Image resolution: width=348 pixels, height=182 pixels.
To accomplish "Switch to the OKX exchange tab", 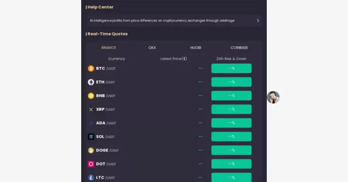I will [x=152, y=48].
